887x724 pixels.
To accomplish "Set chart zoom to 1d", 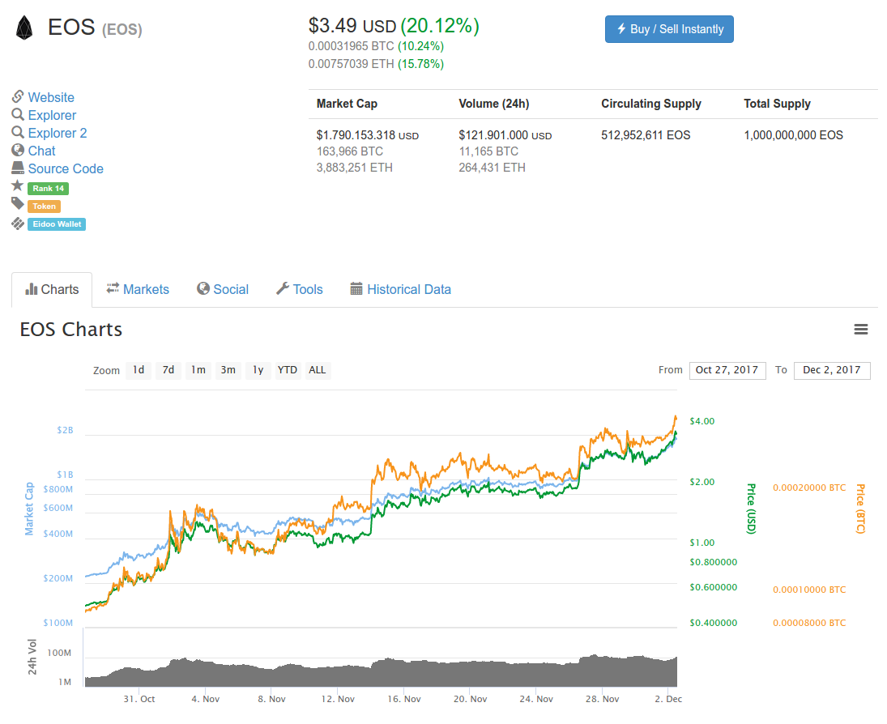I will click(139, 370).
